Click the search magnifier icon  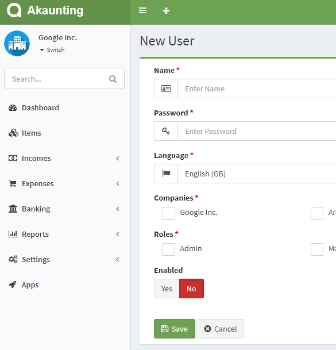pyautogui.click(x=113, y=79)
